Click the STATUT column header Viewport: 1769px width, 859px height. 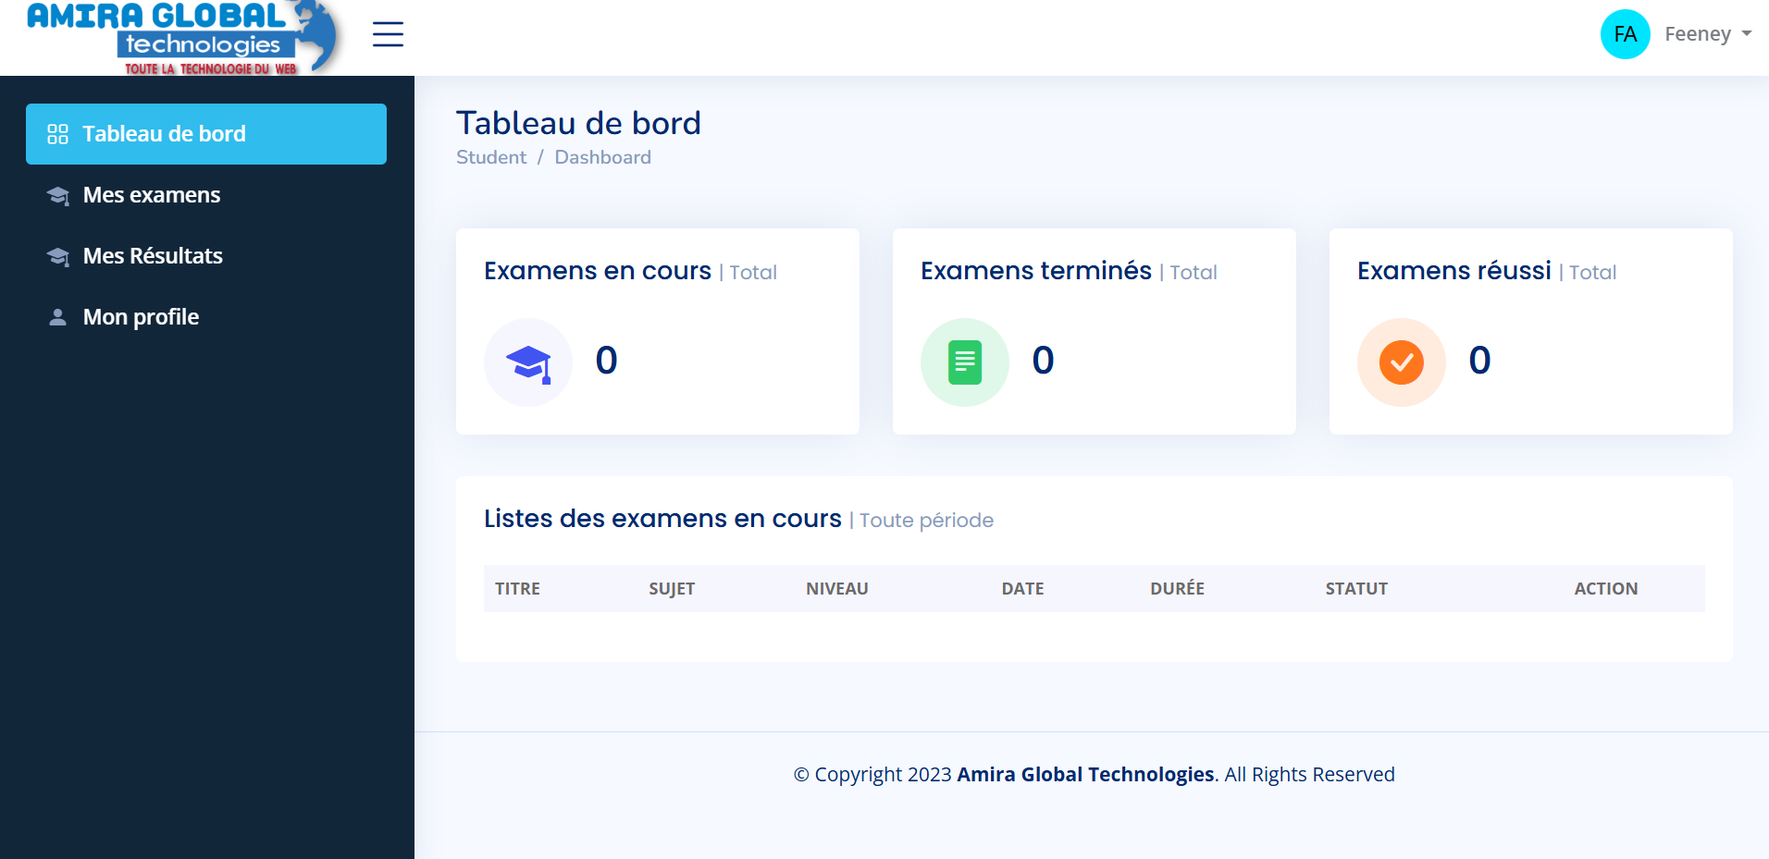1355,588
